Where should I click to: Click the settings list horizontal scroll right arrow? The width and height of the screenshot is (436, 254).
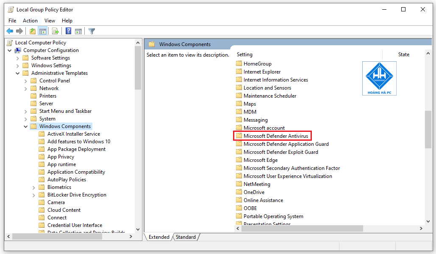tap(421, 229)
